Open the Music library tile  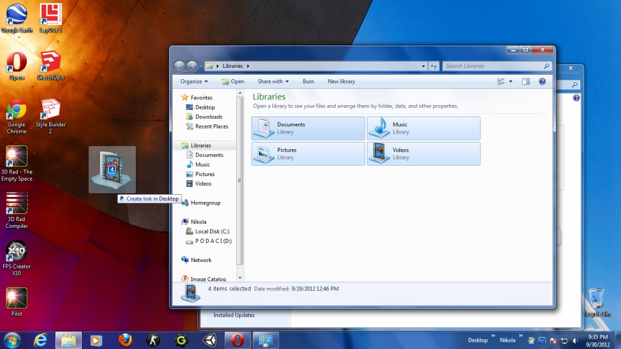click(424, 128)
